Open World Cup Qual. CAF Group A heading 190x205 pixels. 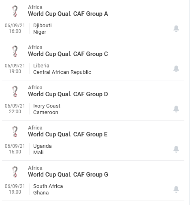68,14
